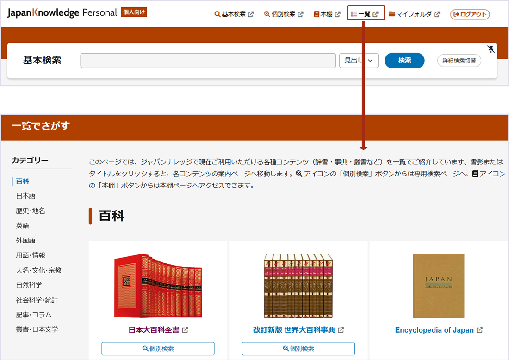
Task: Select 歴史・地名 category in sidebar
Action: (x=31, y=211)
